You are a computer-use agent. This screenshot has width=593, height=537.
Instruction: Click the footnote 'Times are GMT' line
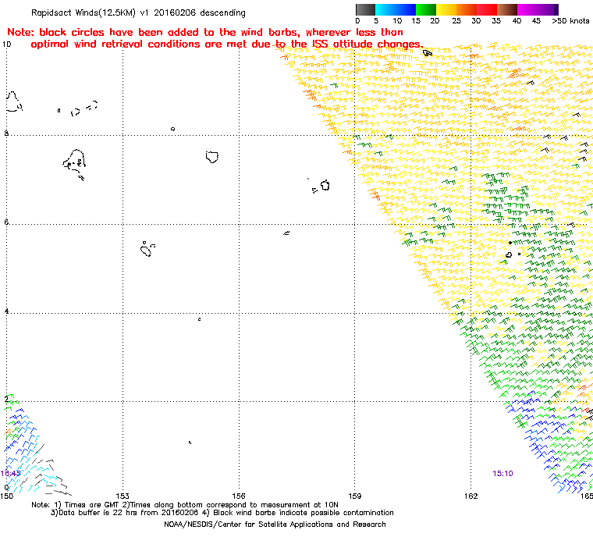point(185,505)
